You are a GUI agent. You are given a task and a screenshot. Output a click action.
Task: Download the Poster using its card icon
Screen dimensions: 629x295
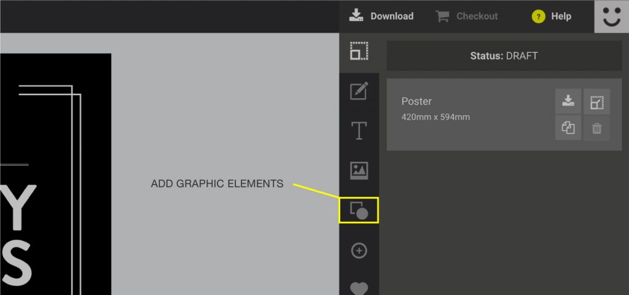pyautogui.click(x=568, y=102)
